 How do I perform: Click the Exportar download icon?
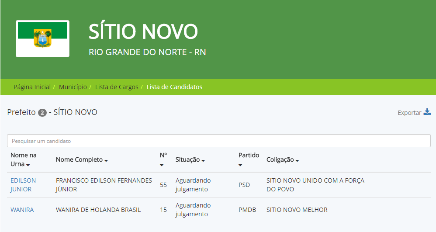pos(427,112)
